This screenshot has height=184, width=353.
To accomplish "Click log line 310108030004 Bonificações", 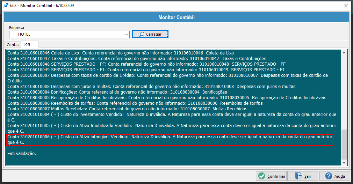I will coord(117,92).
